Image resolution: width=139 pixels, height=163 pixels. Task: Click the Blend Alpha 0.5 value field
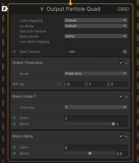pos(122,154)
